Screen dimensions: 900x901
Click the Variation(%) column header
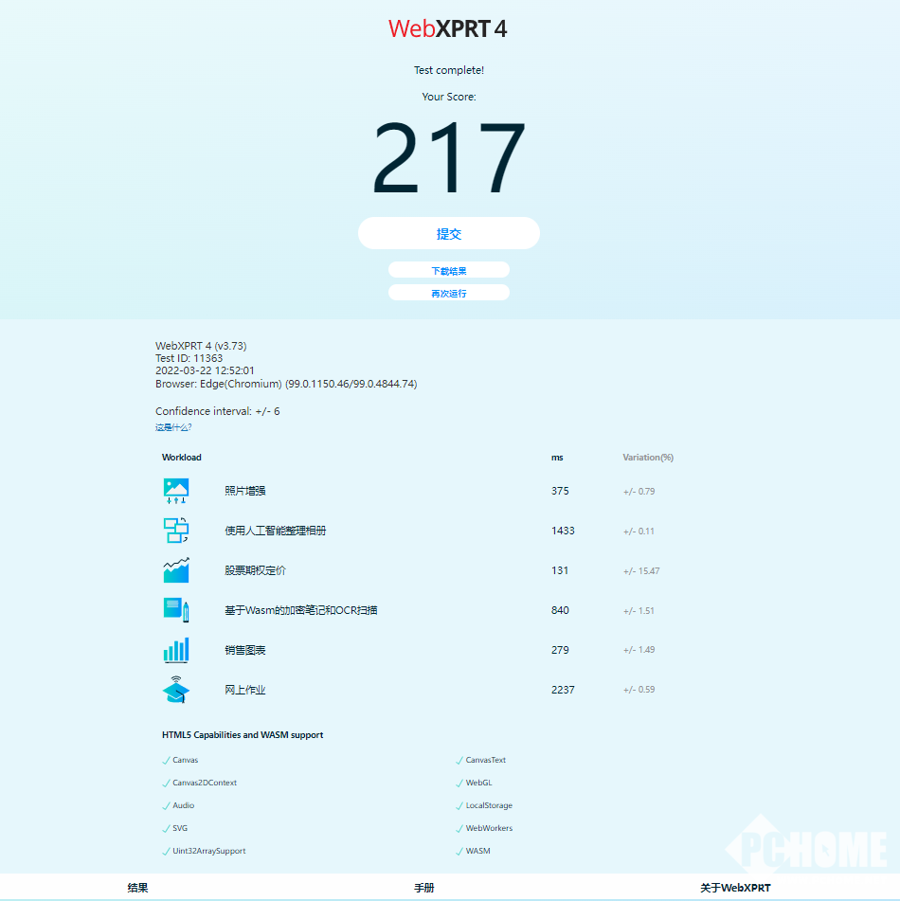pyautogui.click(x=648, y=458)
